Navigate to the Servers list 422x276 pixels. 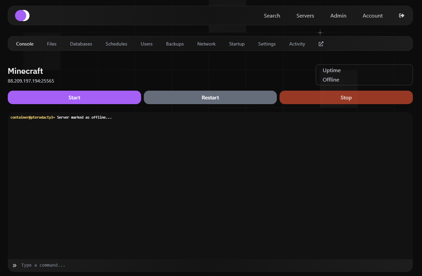(305, 16)
